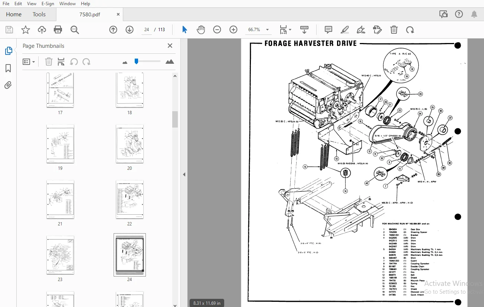The height and width of the screenshot is (307, 484).
Task: Open the Edit menu
Action: click(x=18, y=4)
